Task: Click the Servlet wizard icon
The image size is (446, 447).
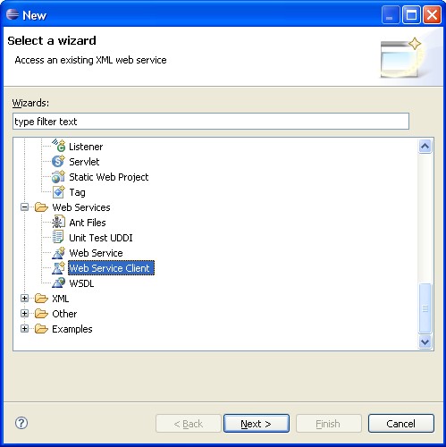Action: pos(58,162)
